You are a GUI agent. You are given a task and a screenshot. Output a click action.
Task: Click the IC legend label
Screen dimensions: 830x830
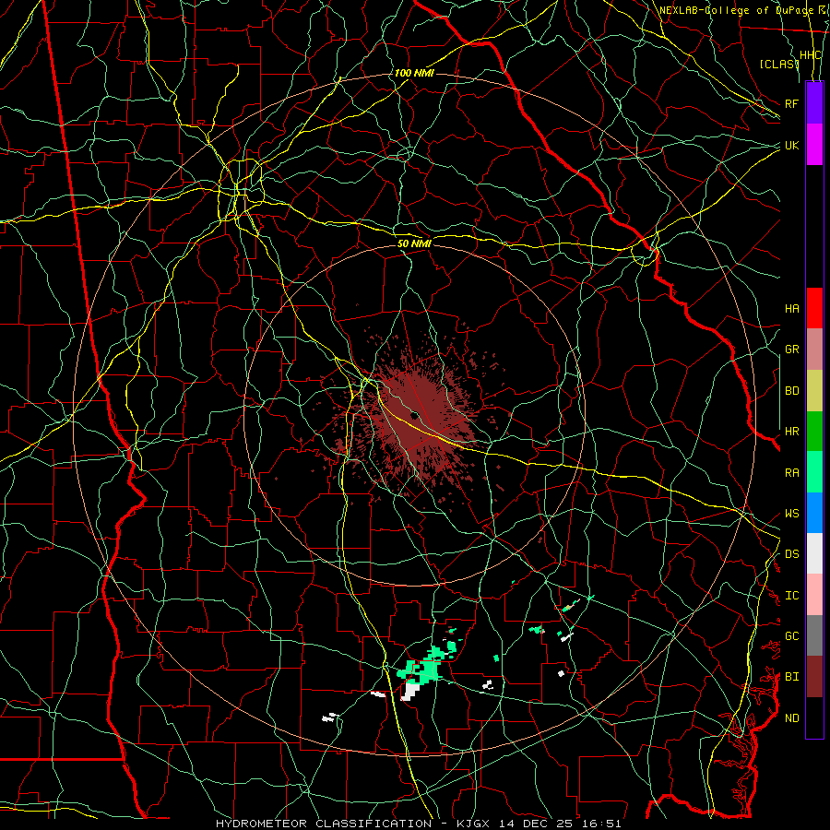coord(791,596)
